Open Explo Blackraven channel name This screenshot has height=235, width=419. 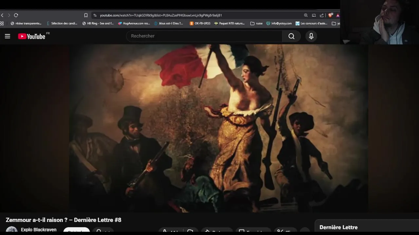pos(39,230)
